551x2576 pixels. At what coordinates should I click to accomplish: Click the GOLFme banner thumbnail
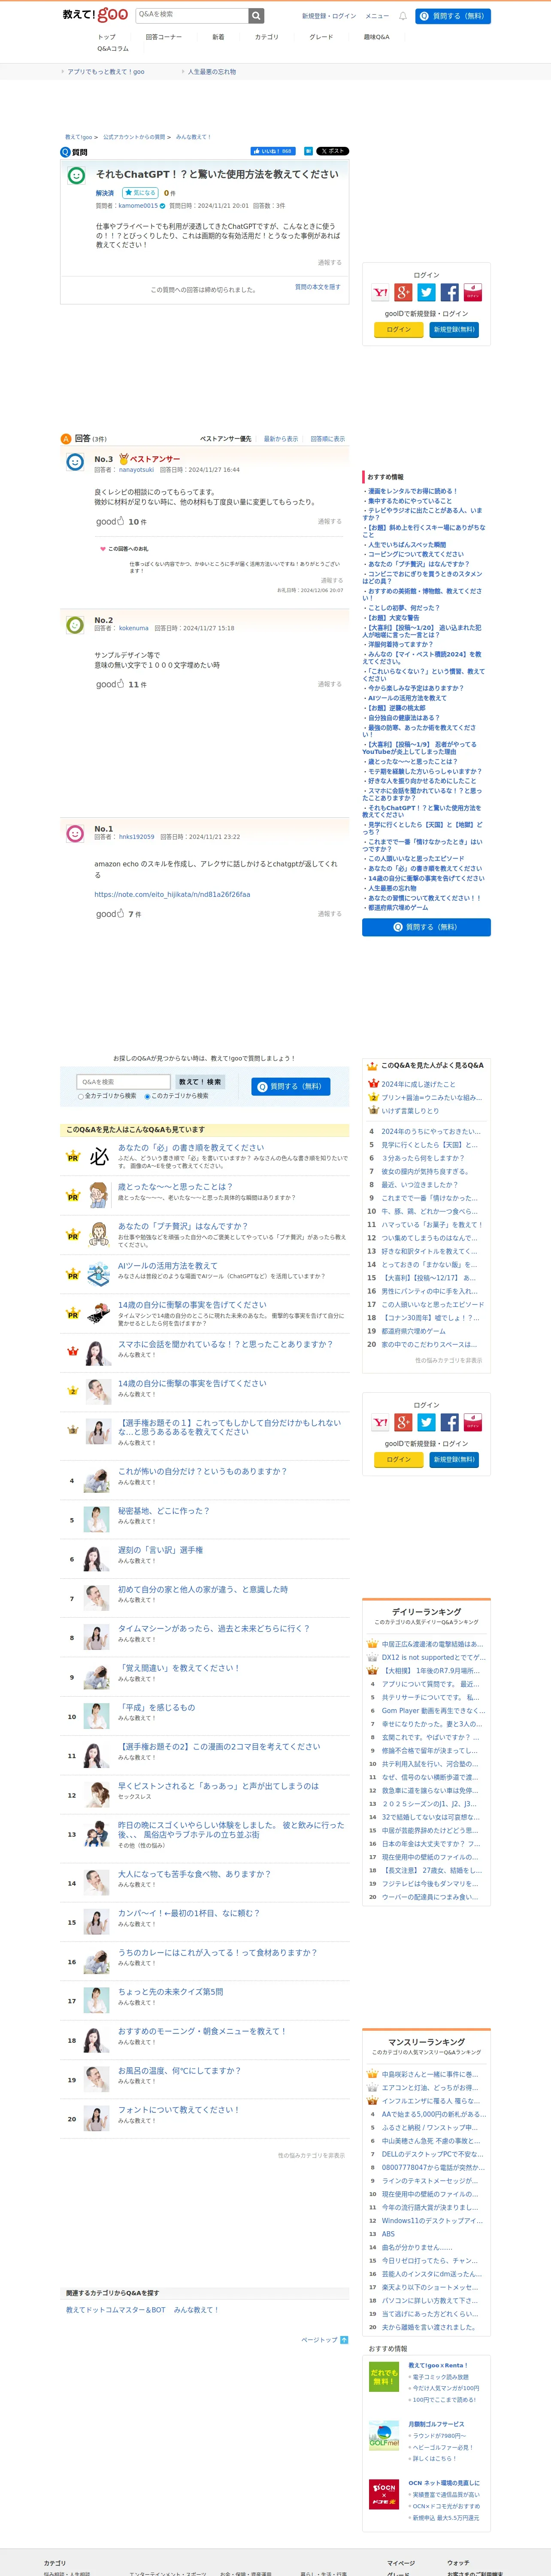[x=384, y=2435]
